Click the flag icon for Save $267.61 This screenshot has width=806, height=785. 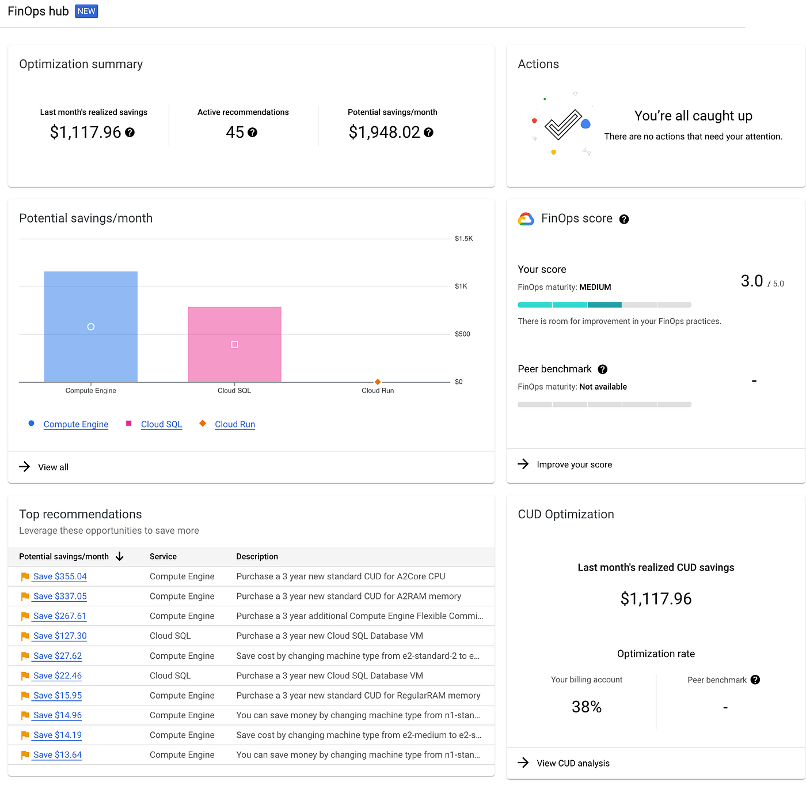(25, 616)
